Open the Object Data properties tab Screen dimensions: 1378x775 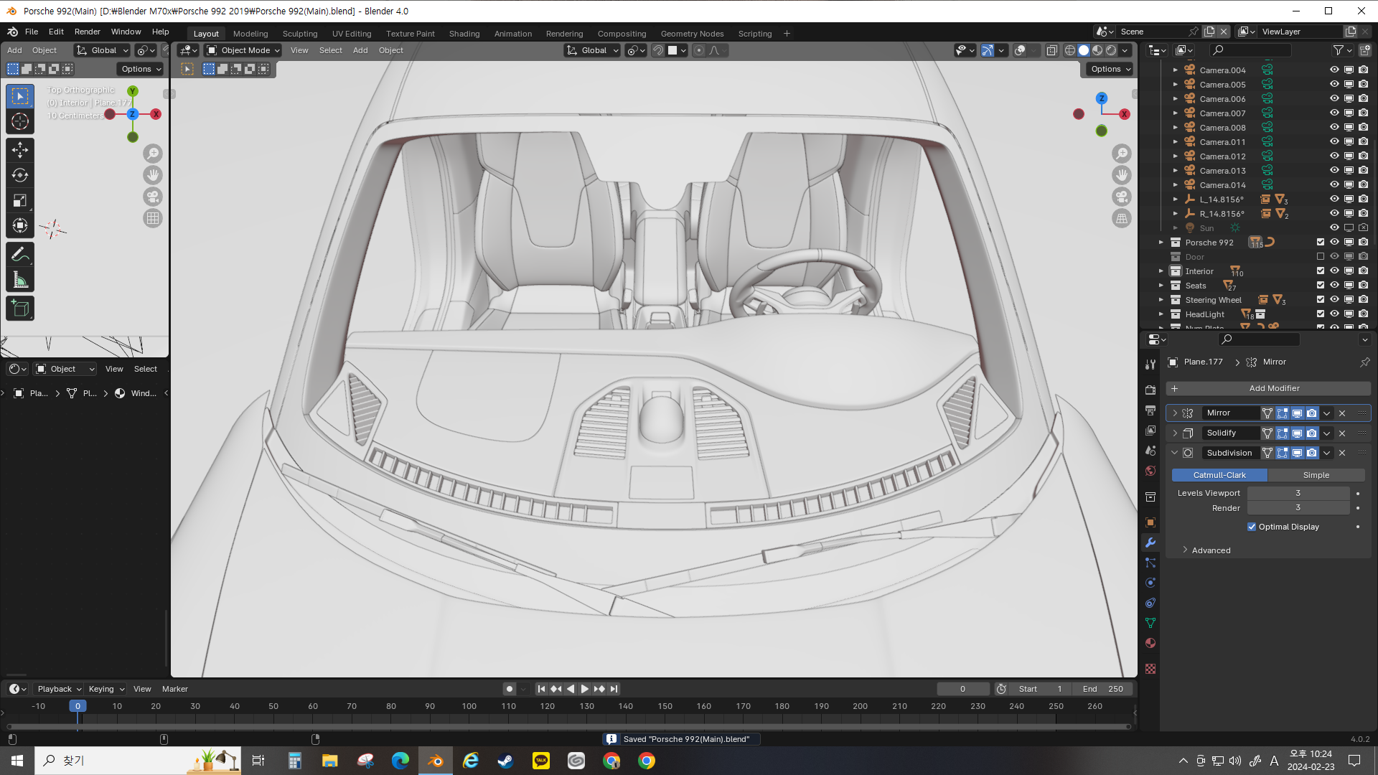1150,623
